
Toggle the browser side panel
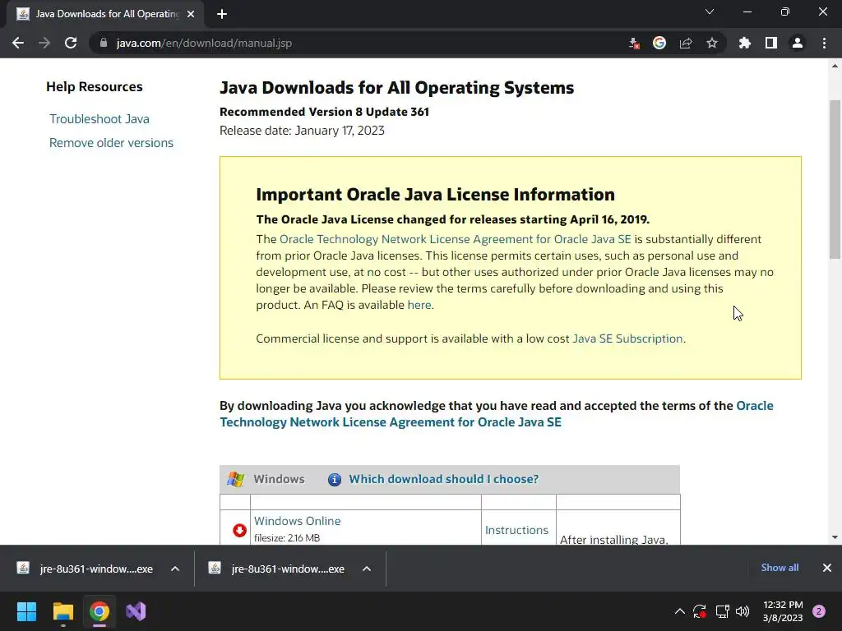771,43
